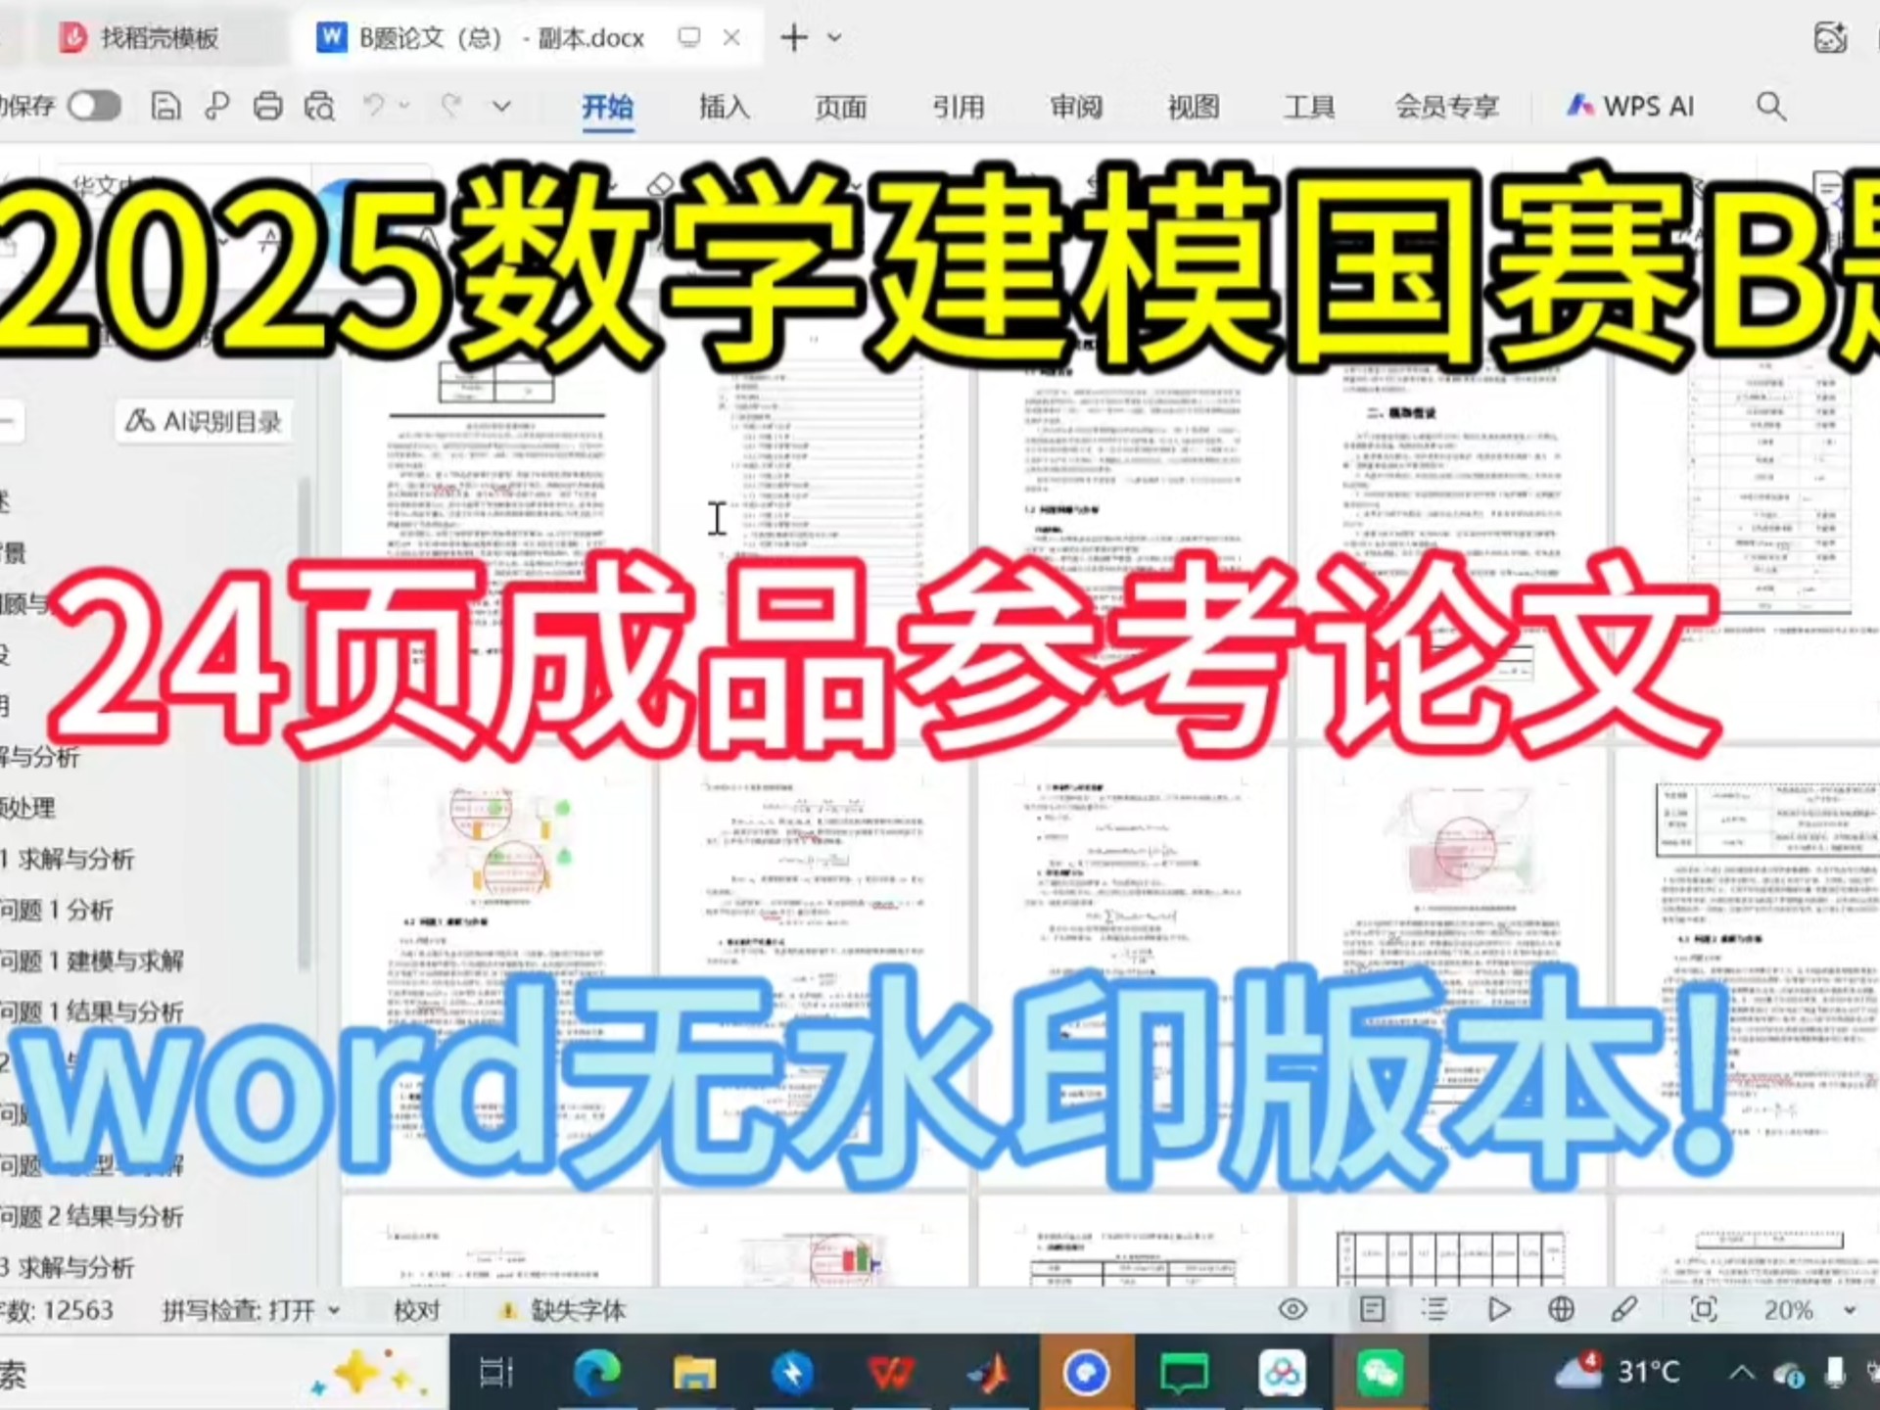Go to outline entry 问题 1 结果与分析
The height and width of the screenshot is (1410, 1880).
point(92,1011)
